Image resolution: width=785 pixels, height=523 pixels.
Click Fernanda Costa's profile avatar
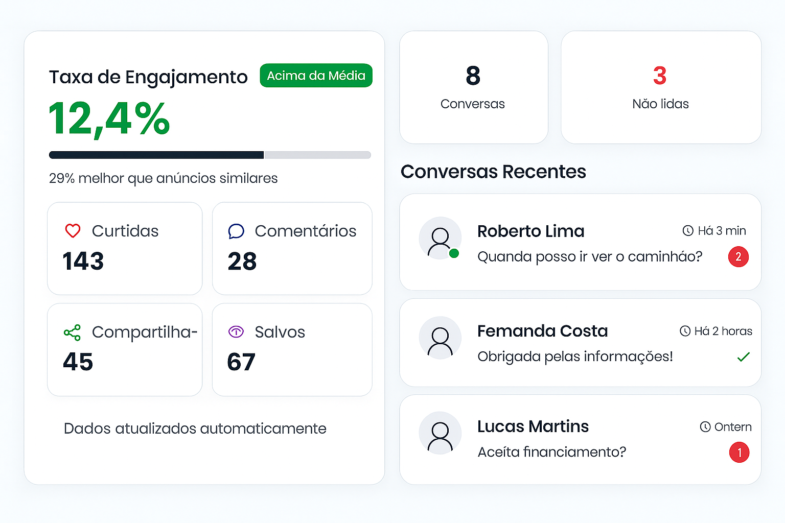tap(440, 338)
